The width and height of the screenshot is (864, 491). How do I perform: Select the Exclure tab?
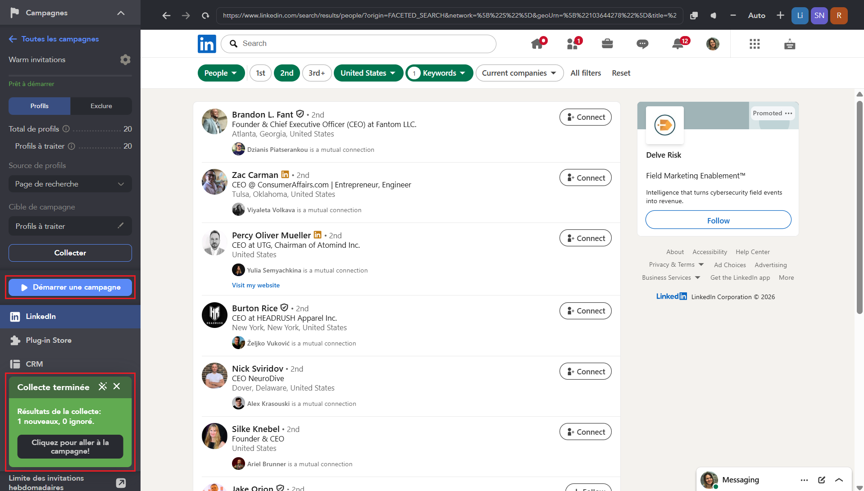pos(101,106)
